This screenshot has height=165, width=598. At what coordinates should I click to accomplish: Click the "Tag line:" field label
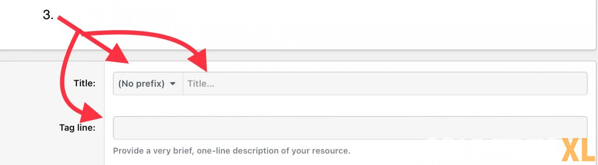point(77,128)
